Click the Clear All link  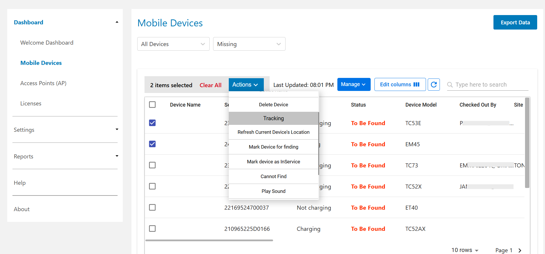210,85
